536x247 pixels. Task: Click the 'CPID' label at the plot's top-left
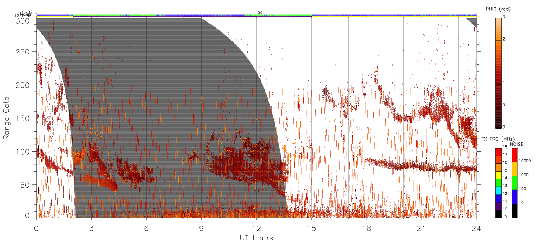tap(27, 13)
